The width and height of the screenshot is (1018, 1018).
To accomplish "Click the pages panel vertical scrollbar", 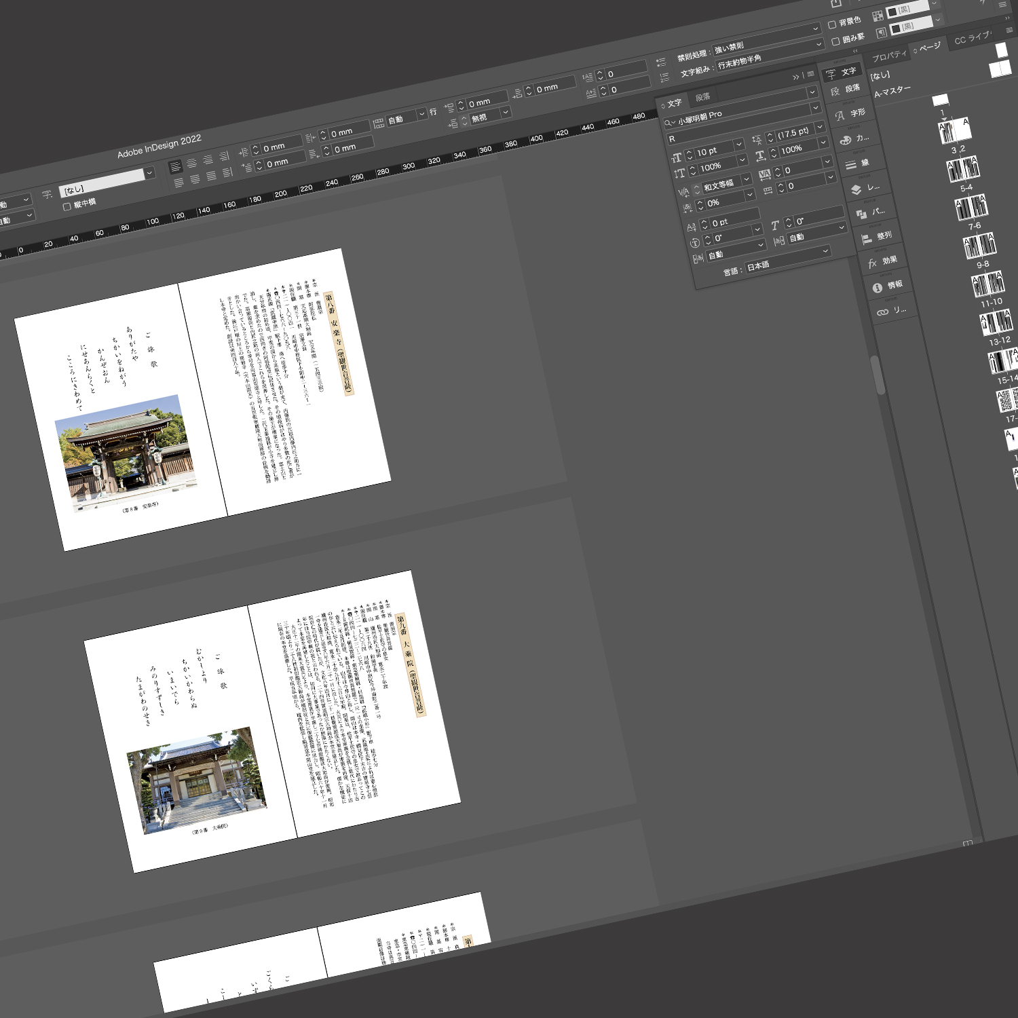I will pos(878,374).
